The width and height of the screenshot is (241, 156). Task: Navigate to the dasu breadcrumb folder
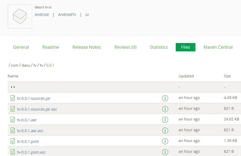(x=26, y=65)
